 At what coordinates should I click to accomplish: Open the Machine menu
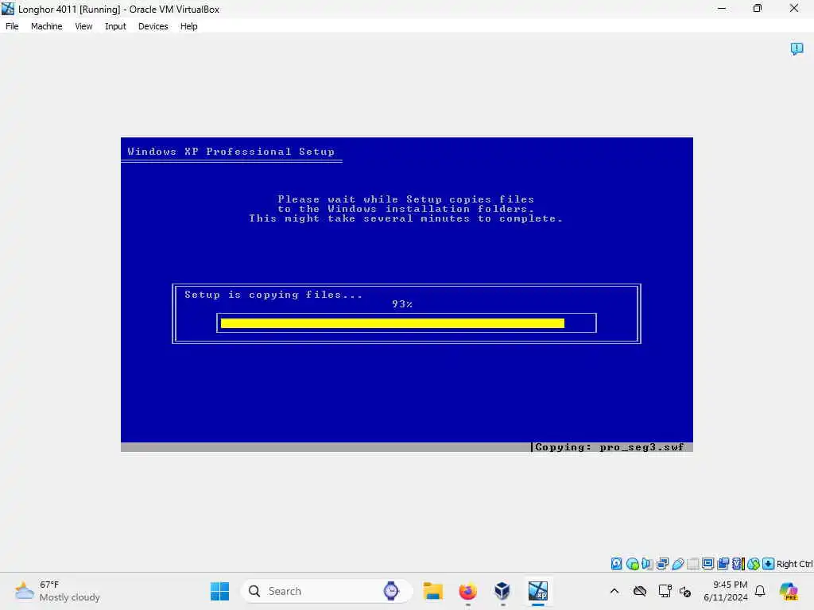point(46,26)
